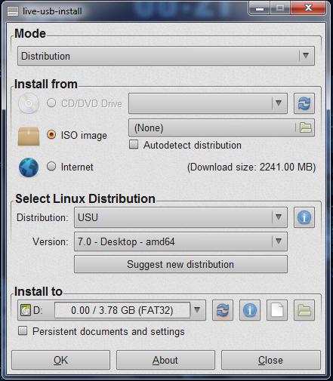Show info about the target drive
This screenshot has width=333, height=381.
click(250, 310)
